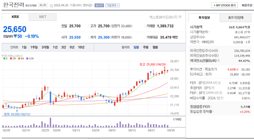Select the 3개월 line chart period
254x139 pixels.
click(x=45, y=47)
